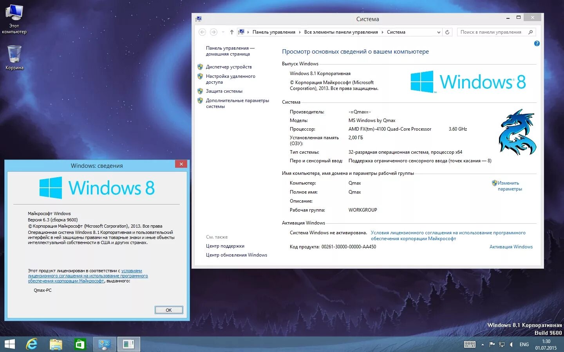This screenshot has width=564, height=352.
Task: Open 'Настройка удаленного доступа' link
Action: click(231, 79)
